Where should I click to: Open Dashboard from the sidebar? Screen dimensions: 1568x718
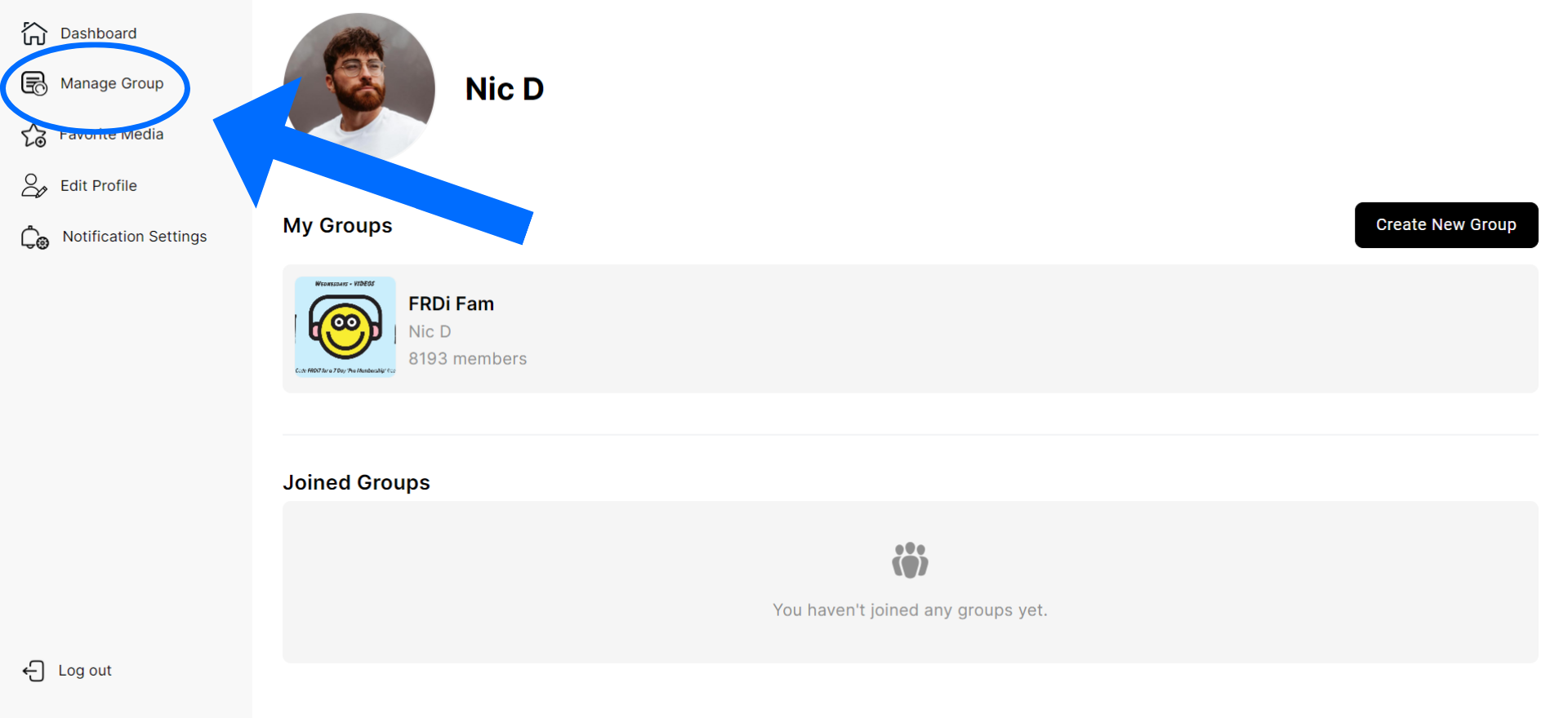[x=98, y=33]
